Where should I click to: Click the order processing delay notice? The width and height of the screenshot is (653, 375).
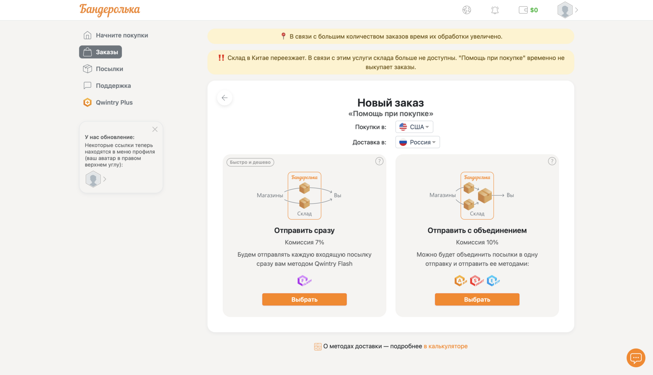coord(391,37)
